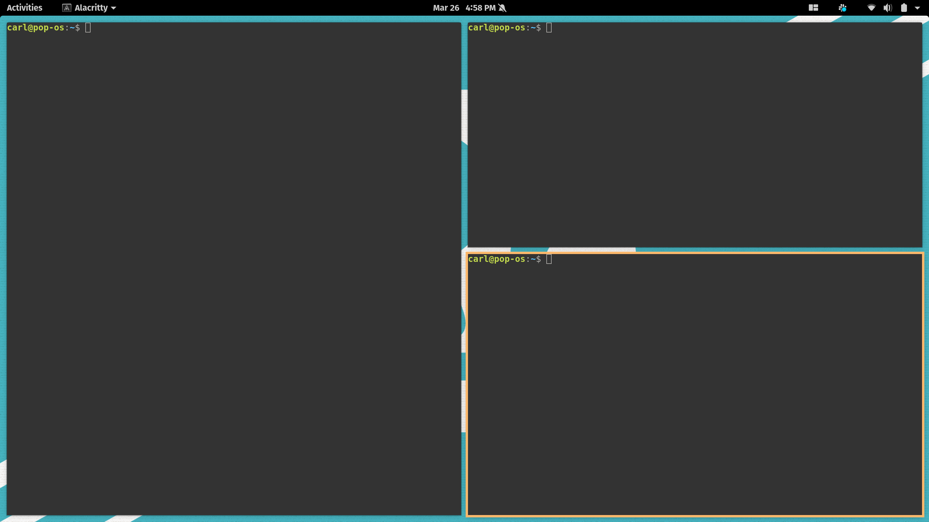Viewport: 929px width, 522px height.
Task: Expand the system menu arrow
Action: point(917,8)
